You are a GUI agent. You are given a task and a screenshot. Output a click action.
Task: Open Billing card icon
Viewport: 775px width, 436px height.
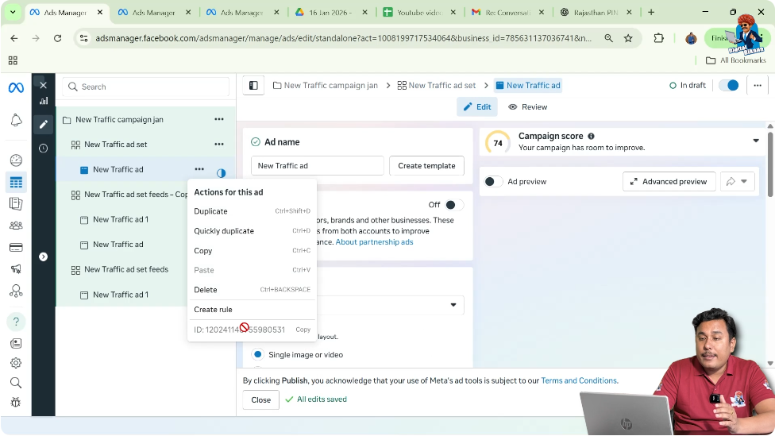pos(16,247)
